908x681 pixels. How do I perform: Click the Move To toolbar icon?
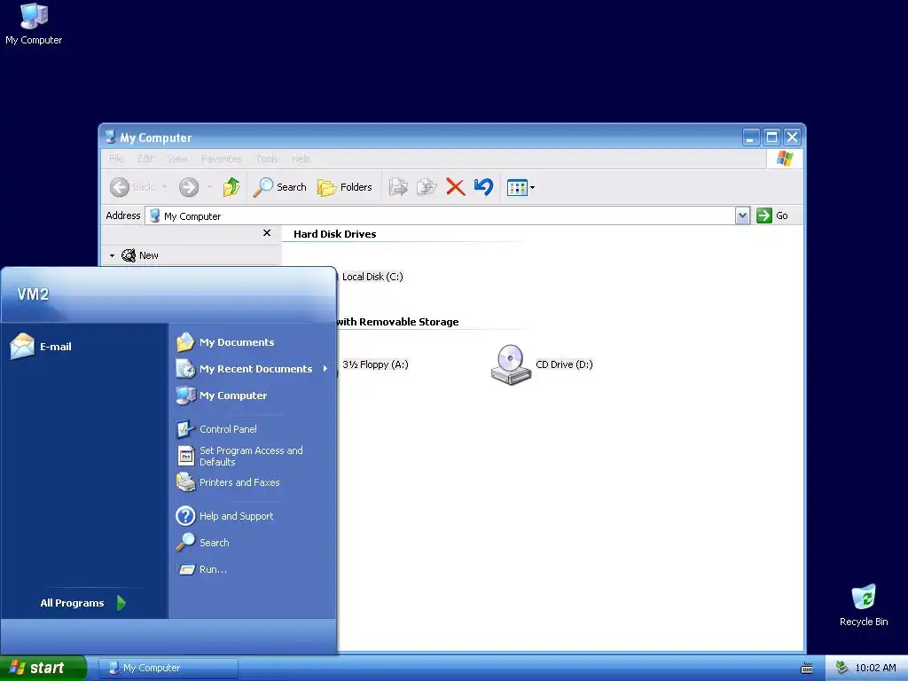(398, 187)
